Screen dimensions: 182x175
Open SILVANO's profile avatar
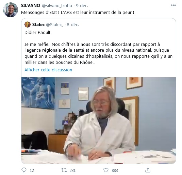pos(11,10)
